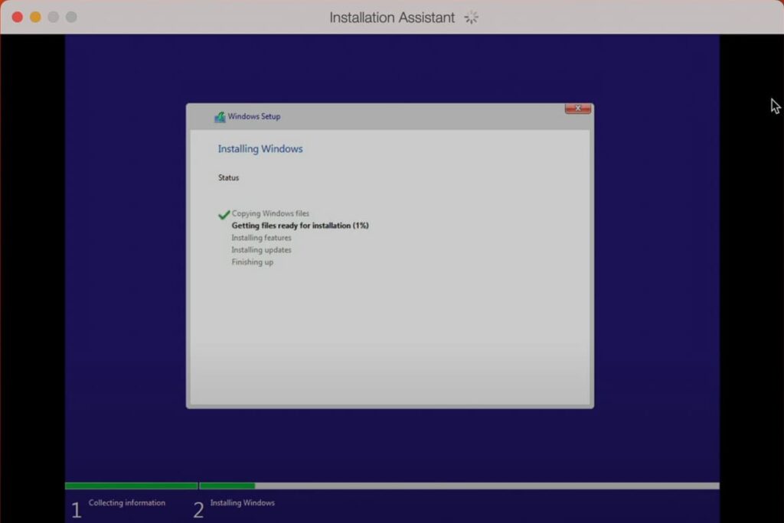Click the completed green Collecting information progress bar
This screenshot has height=523, width=784.
[x=131, y=486]
